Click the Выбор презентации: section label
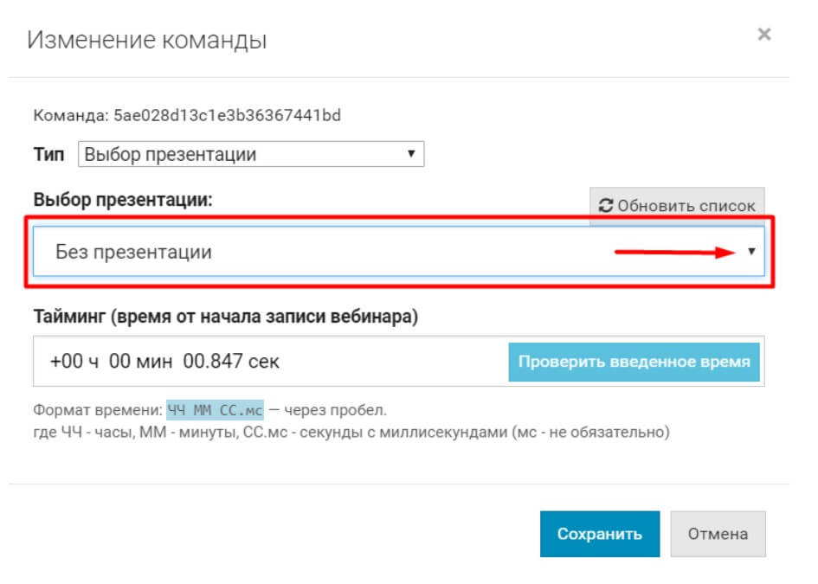 click(123, 200)
